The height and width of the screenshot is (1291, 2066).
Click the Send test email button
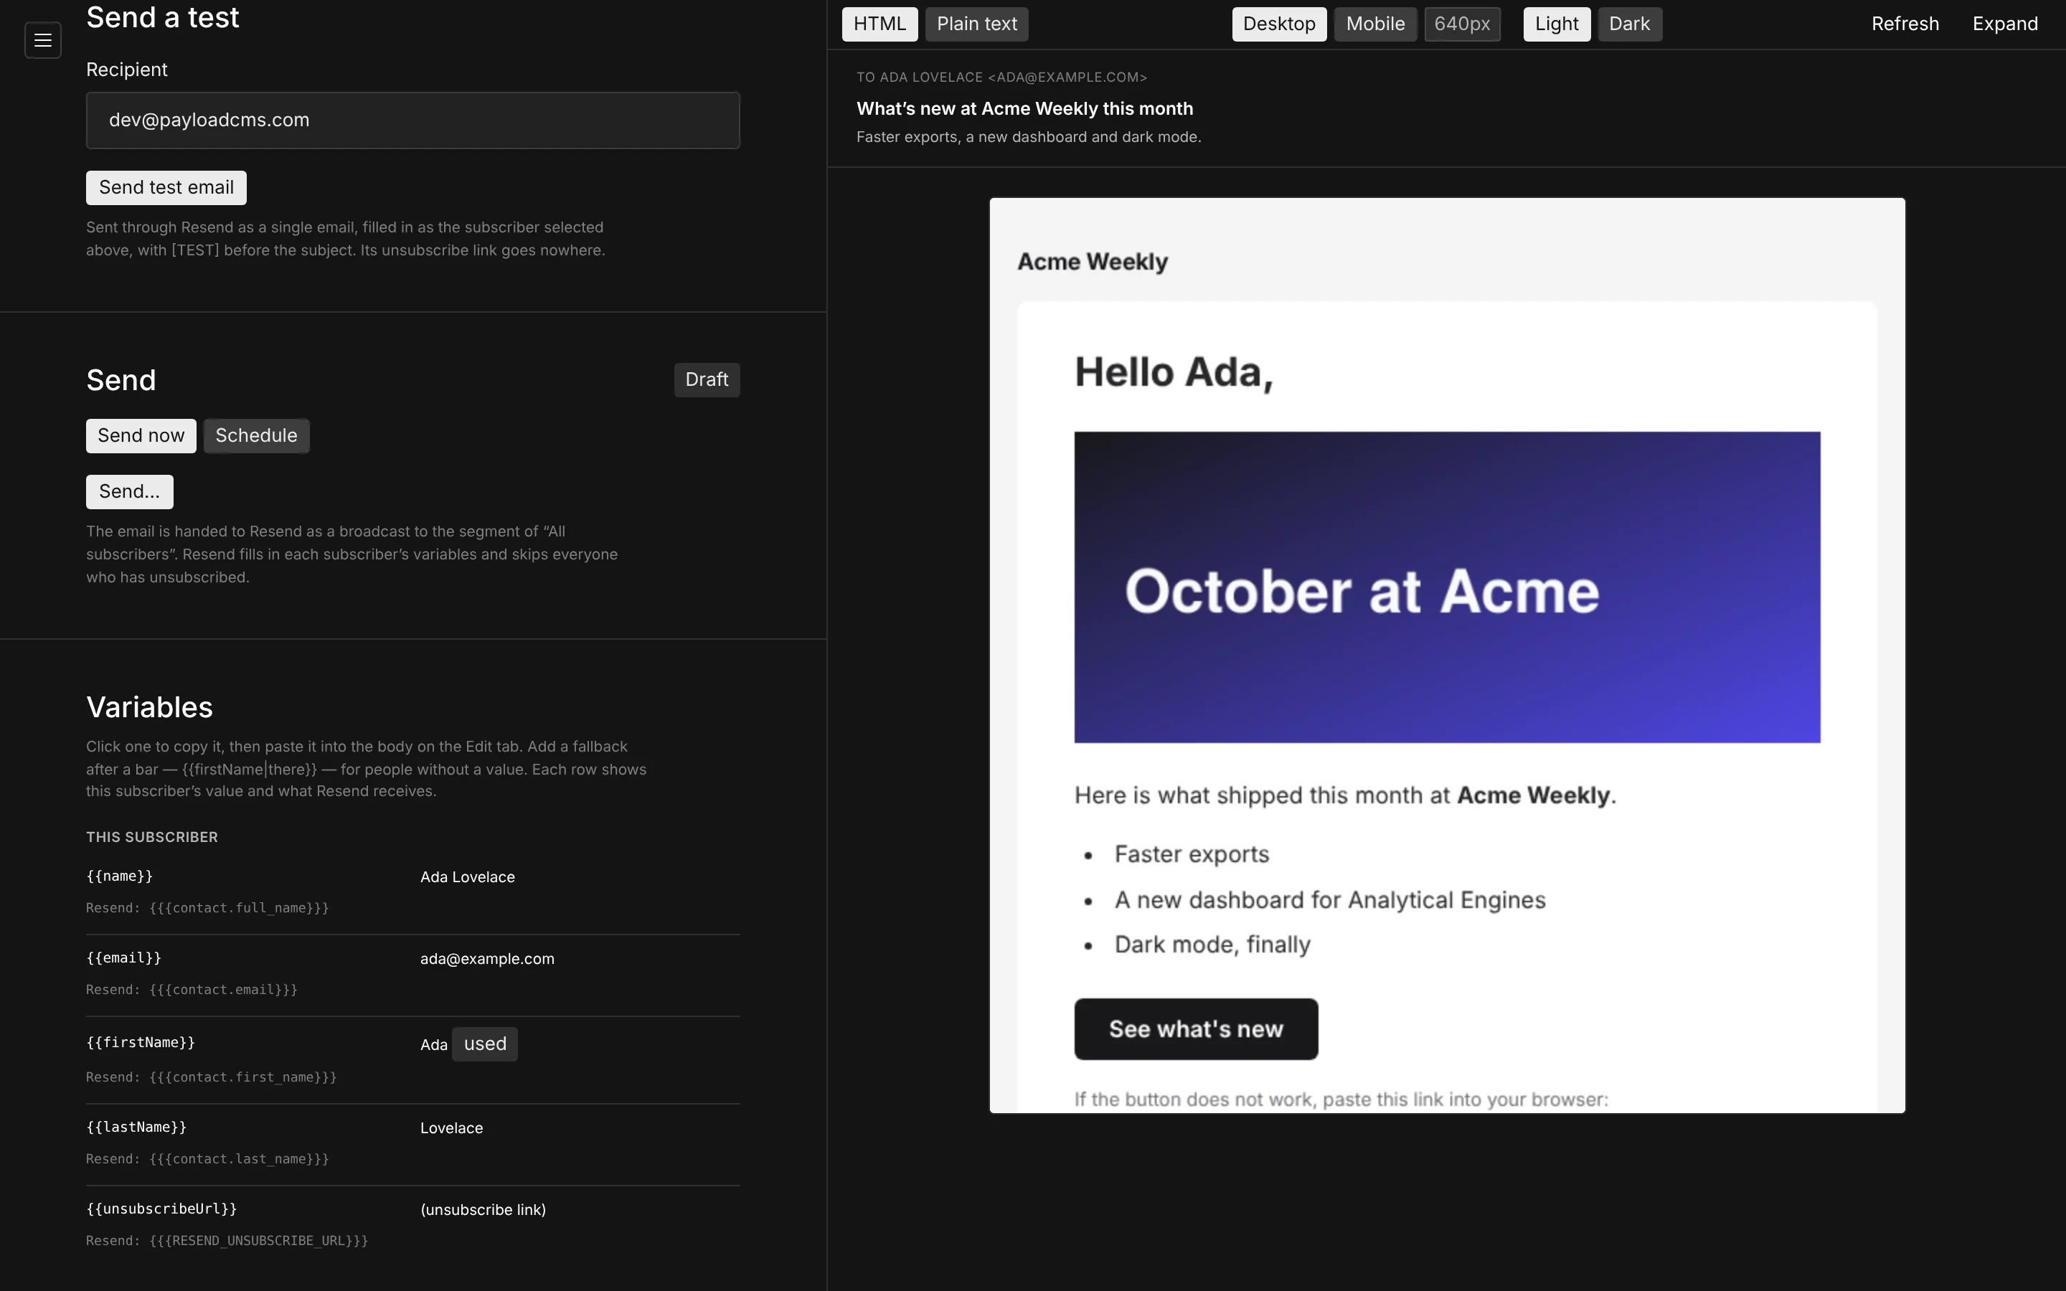[x=166, y=188]
